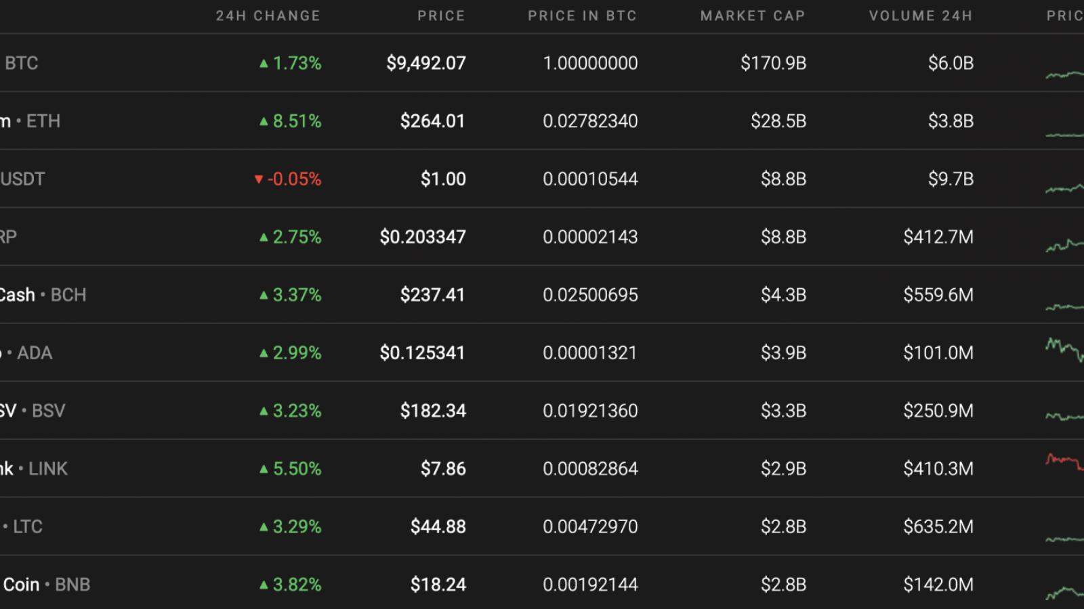Sort by Price column header

click(441, 16)
